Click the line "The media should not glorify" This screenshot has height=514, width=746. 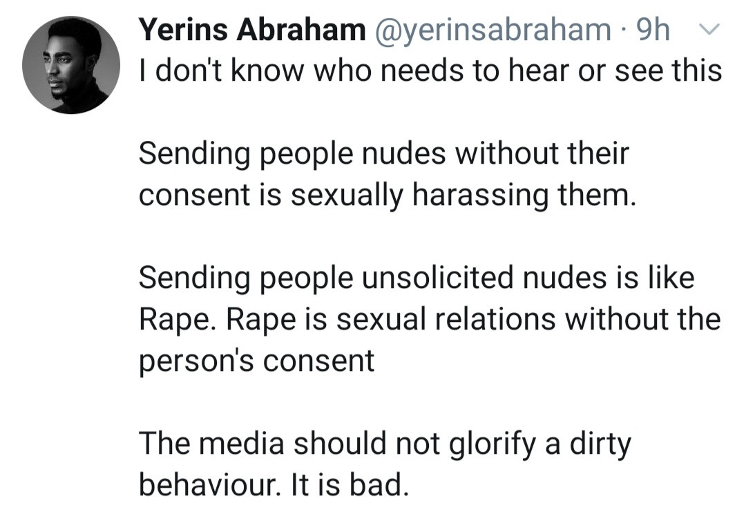385,444
